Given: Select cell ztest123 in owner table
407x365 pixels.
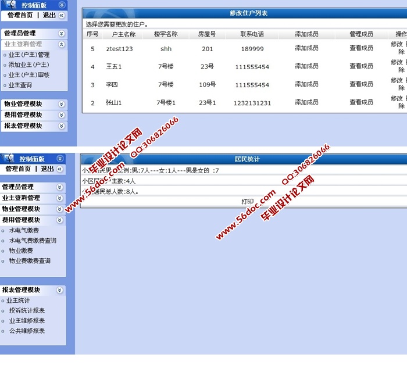Looking at the screenshot, I should pos(119,49).
